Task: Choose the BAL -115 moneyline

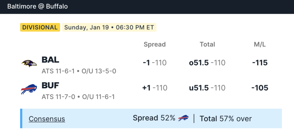Action: 260,62
